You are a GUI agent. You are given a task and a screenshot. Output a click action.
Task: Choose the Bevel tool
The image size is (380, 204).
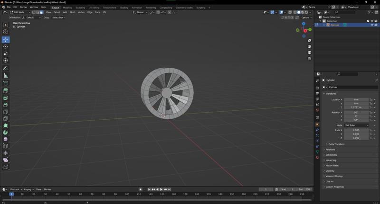(5, 105)
